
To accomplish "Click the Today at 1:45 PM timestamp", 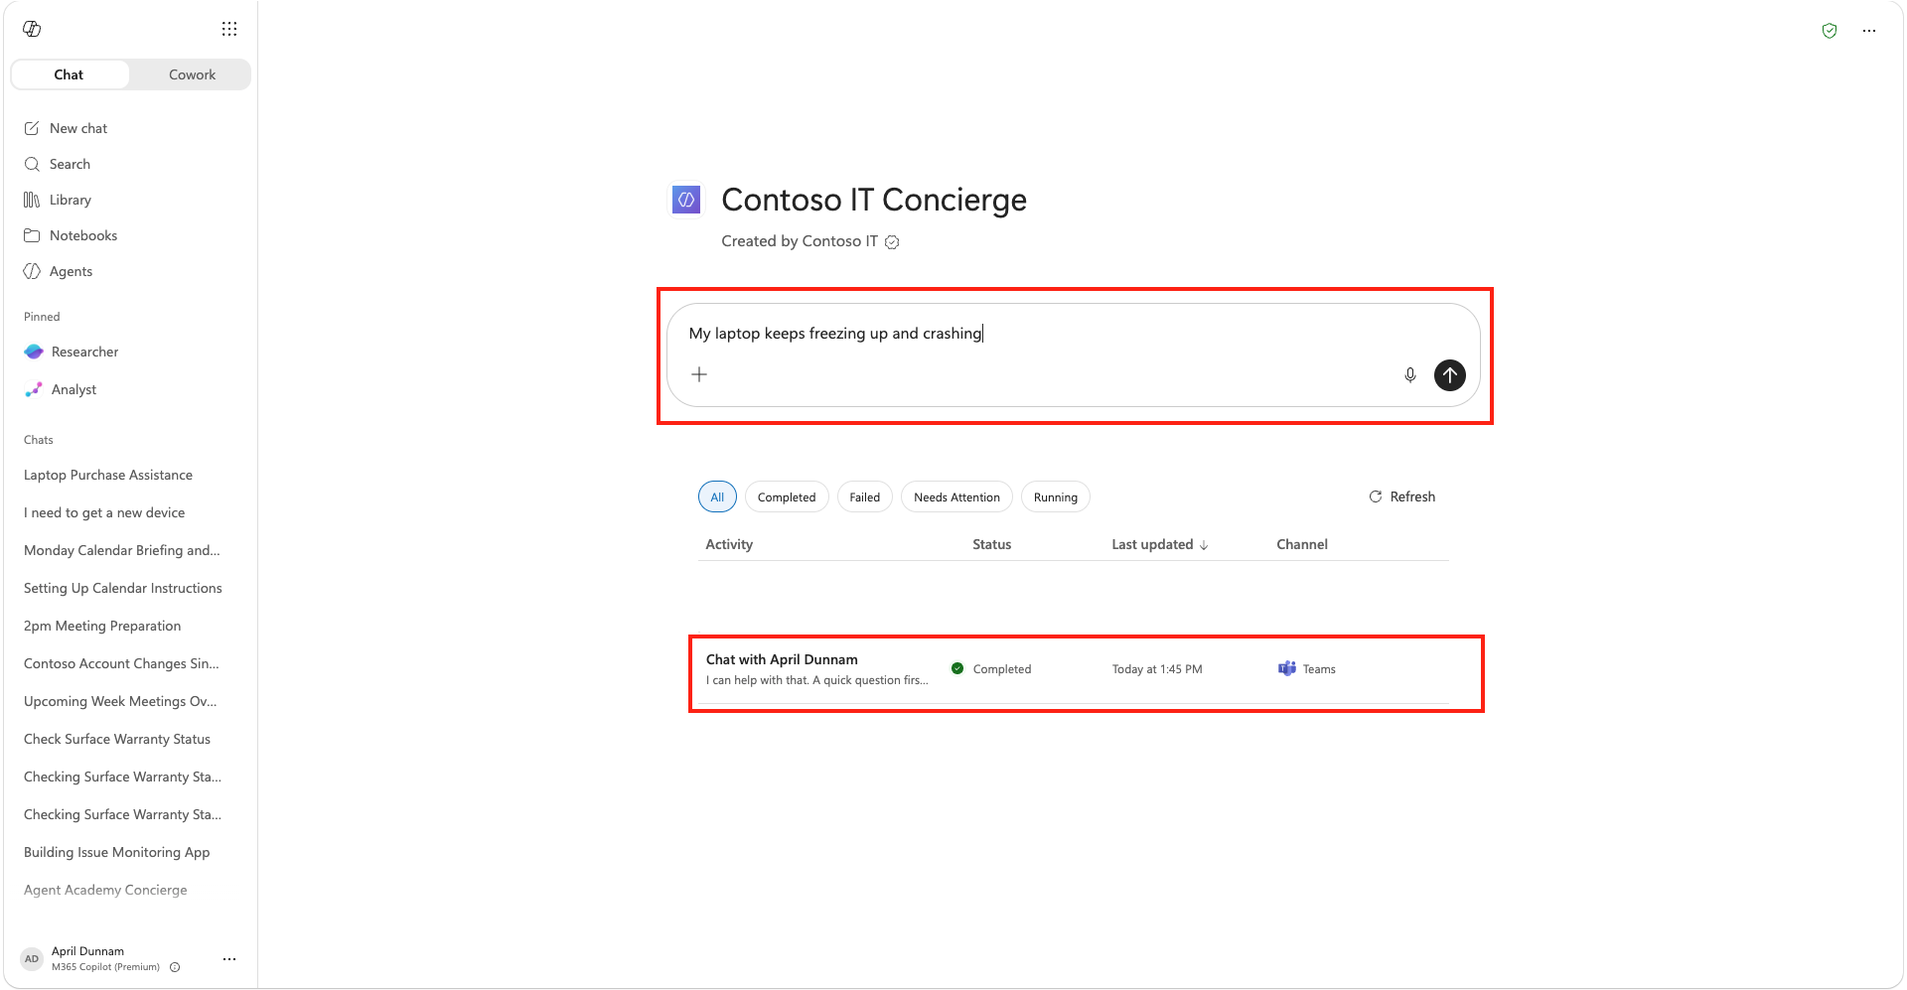I will pyautogui.click(x=1157, y=669).
